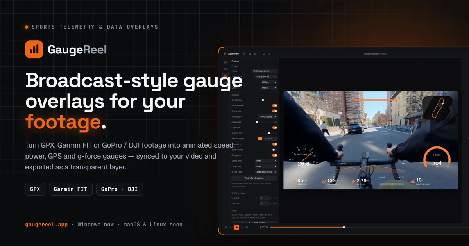Image resolution: width=469 pixels, height=246 pixels.
Task: Select the Distance ruler gauge icon
Action: tap(353, 182)
